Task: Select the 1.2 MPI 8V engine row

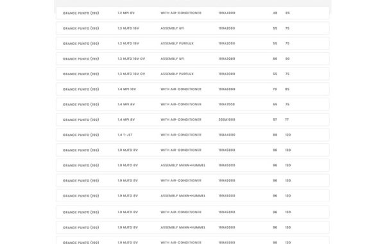Action: 193,13
